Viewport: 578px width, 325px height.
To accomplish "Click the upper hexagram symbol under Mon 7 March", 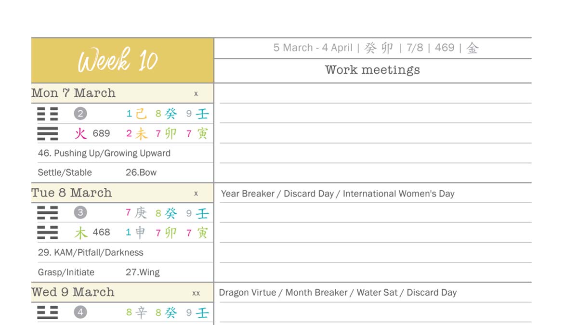I will [47, 114].
